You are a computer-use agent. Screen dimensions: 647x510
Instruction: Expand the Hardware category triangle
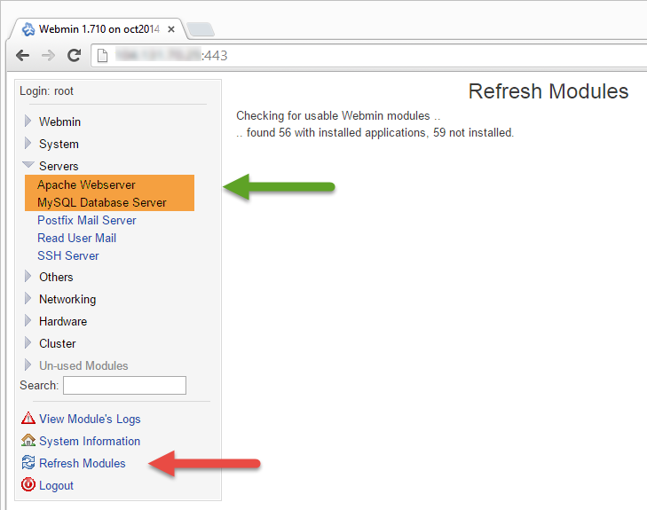click(28, 321)
